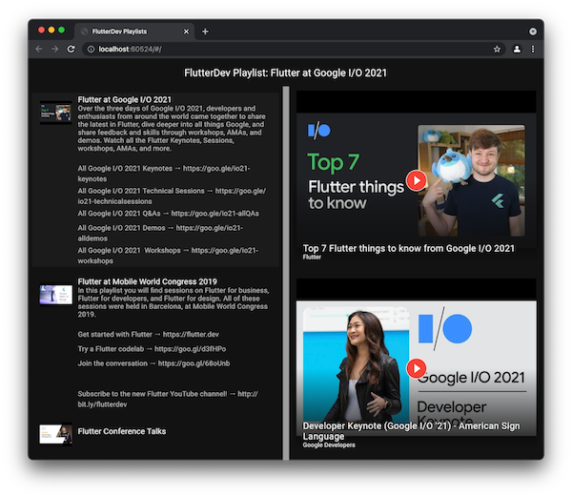Reload the page with refresh icon
The width and height of the screenshot is (572, 497).
click(71, 49)
